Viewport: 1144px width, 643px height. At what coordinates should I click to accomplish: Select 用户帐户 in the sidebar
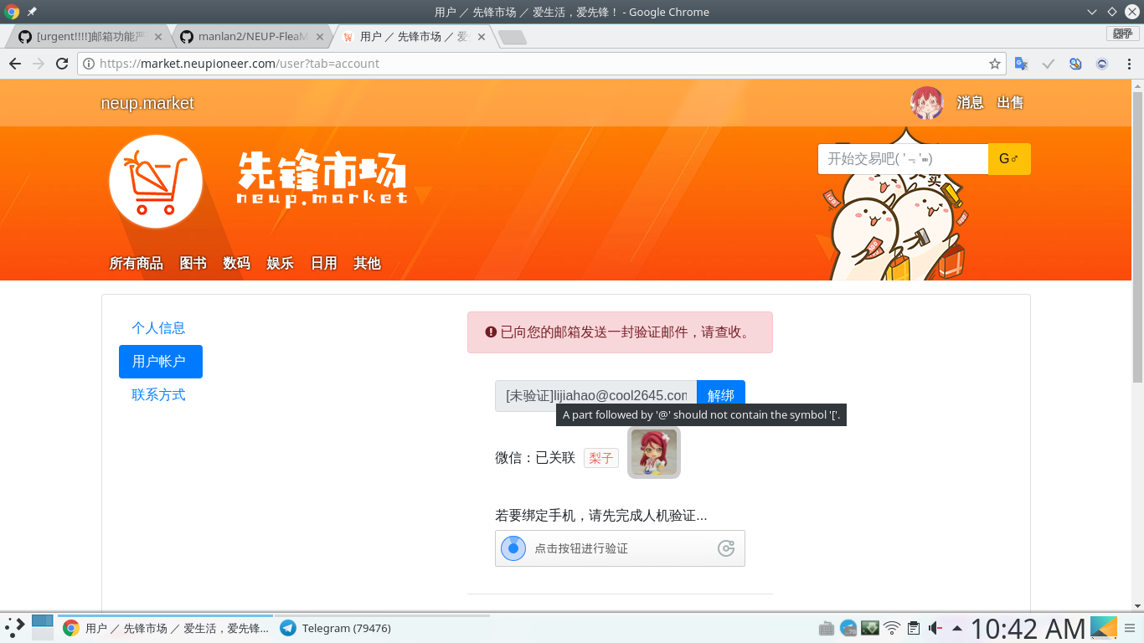pos(161,362)
